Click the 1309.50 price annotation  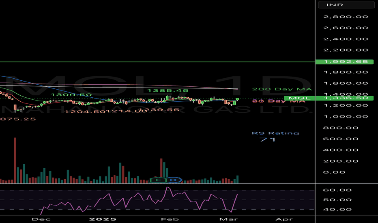[71, 95]
